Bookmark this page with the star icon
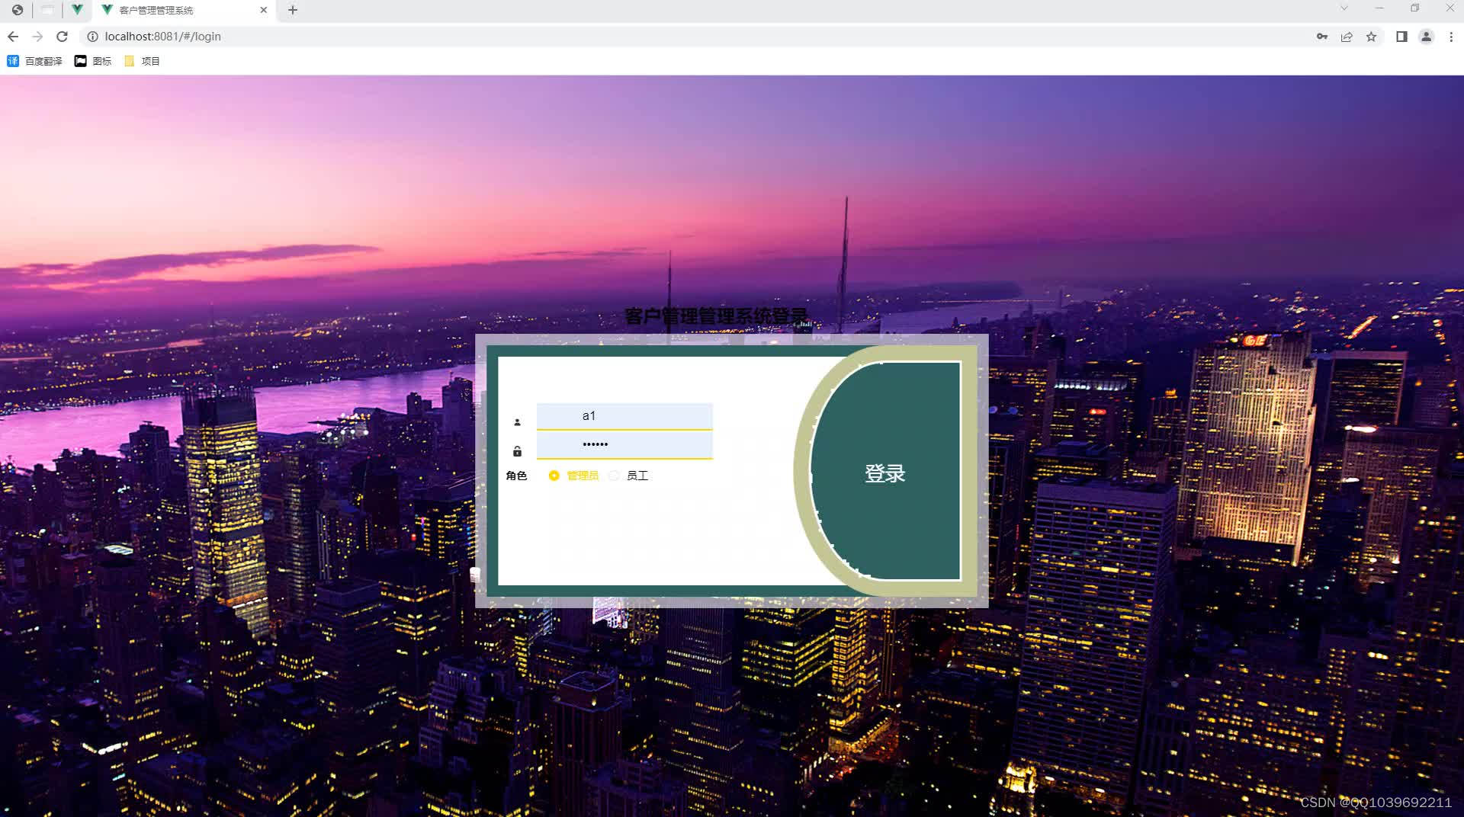This screenshot has width=1464, height=817. click(x=1371, y=37)
